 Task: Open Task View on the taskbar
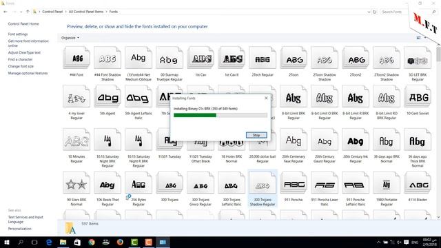[x=34, y=242]
